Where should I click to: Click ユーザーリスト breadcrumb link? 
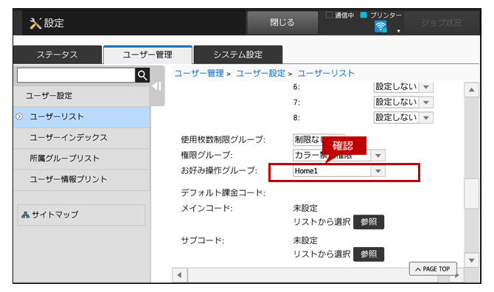point(326,74)
